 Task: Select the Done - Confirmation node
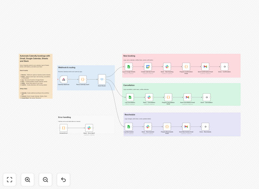[x=225, y=67]
